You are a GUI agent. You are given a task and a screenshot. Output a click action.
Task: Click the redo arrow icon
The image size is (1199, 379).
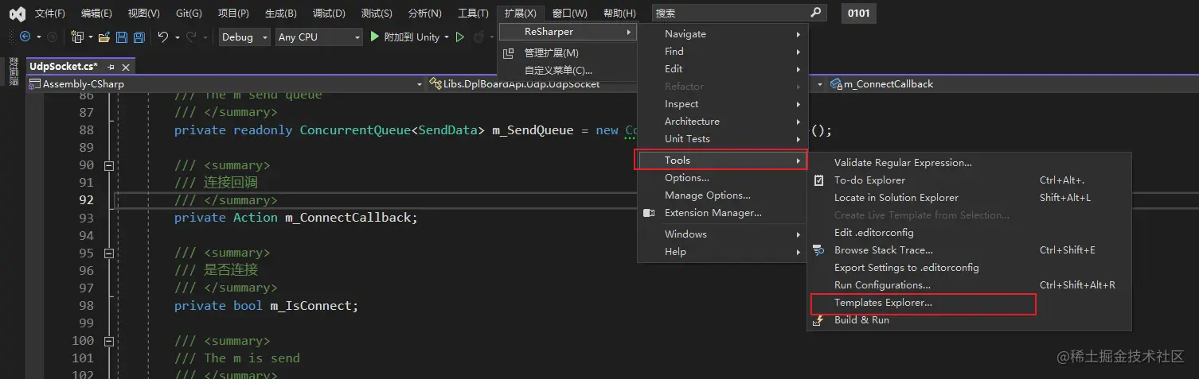[x=192, y=37]
